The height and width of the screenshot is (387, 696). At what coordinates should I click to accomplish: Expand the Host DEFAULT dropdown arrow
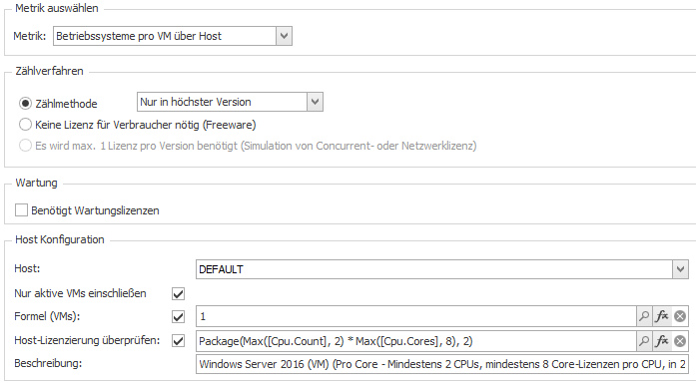coord(680,269)
